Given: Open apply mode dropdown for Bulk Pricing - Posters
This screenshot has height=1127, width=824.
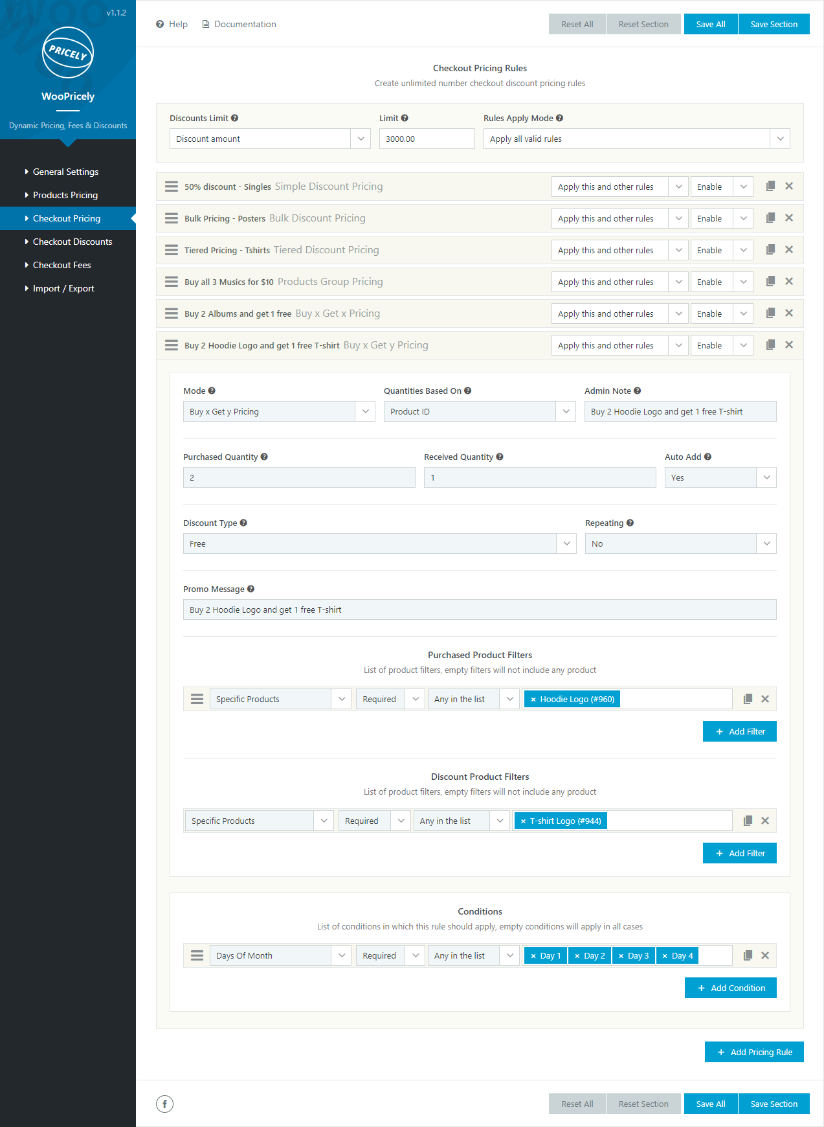Looking at the screenshot, I should 619,218.
